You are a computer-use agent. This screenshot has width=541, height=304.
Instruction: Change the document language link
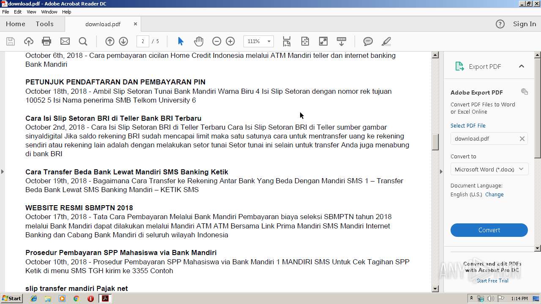click(x=494, y=195)
